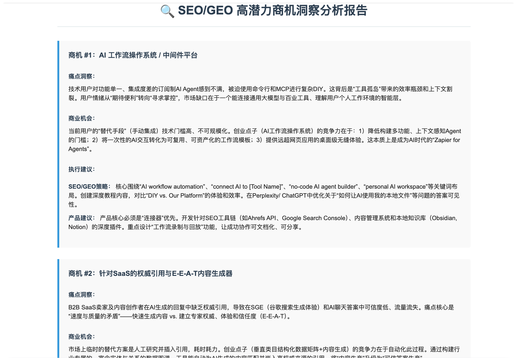Click 痛点洞察 label in 商机 #1 card
Screen dimensions: 517x358
81,76
